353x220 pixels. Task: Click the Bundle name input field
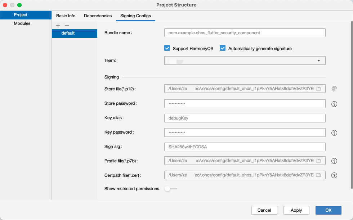point(245,33)
